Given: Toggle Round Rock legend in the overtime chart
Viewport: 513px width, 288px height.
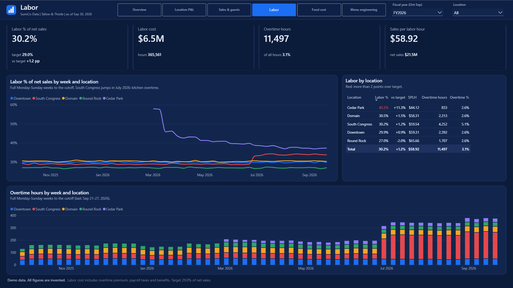Looking at the screenshot, I should pyautogui.click(x=90, y=209).
